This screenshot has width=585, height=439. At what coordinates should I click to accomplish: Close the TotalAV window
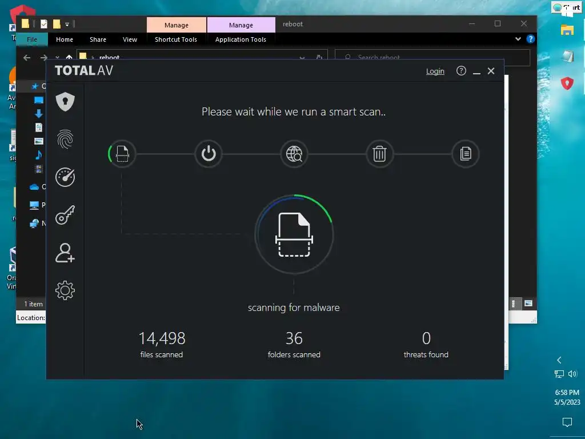(x=491, y=71)
